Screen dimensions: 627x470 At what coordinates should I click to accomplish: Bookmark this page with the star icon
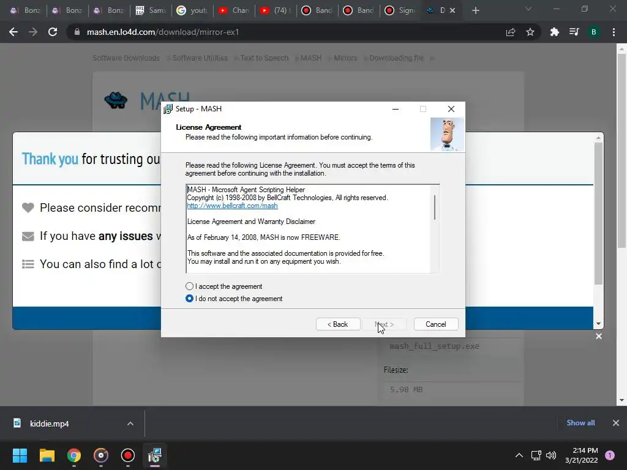[530, 32]
